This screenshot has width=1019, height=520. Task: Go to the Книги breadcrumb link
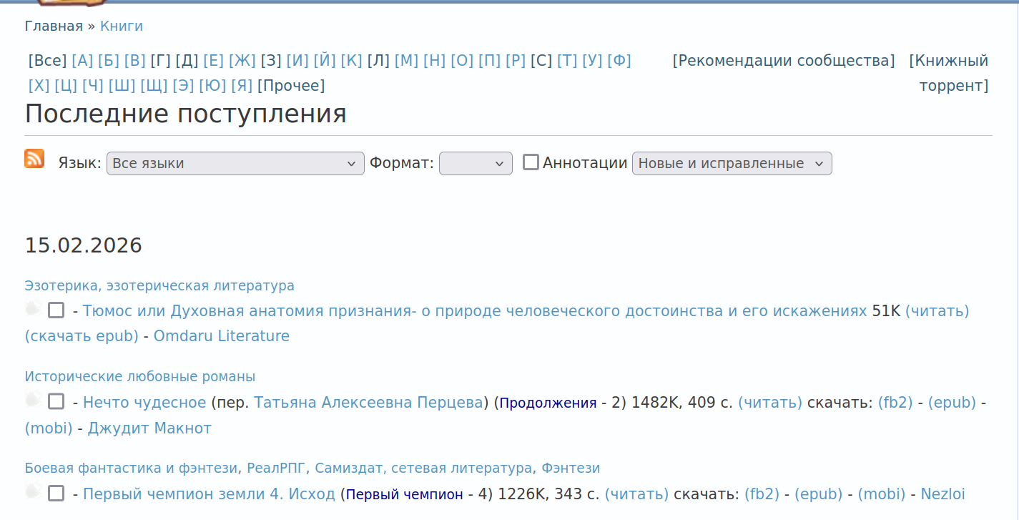122,26
